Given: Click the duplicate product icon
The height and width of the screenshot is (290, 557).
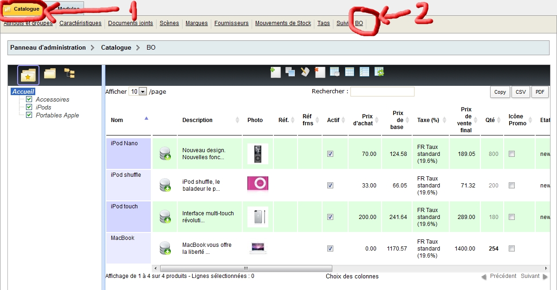Looking at the screenshot, I should coord(290,72).
